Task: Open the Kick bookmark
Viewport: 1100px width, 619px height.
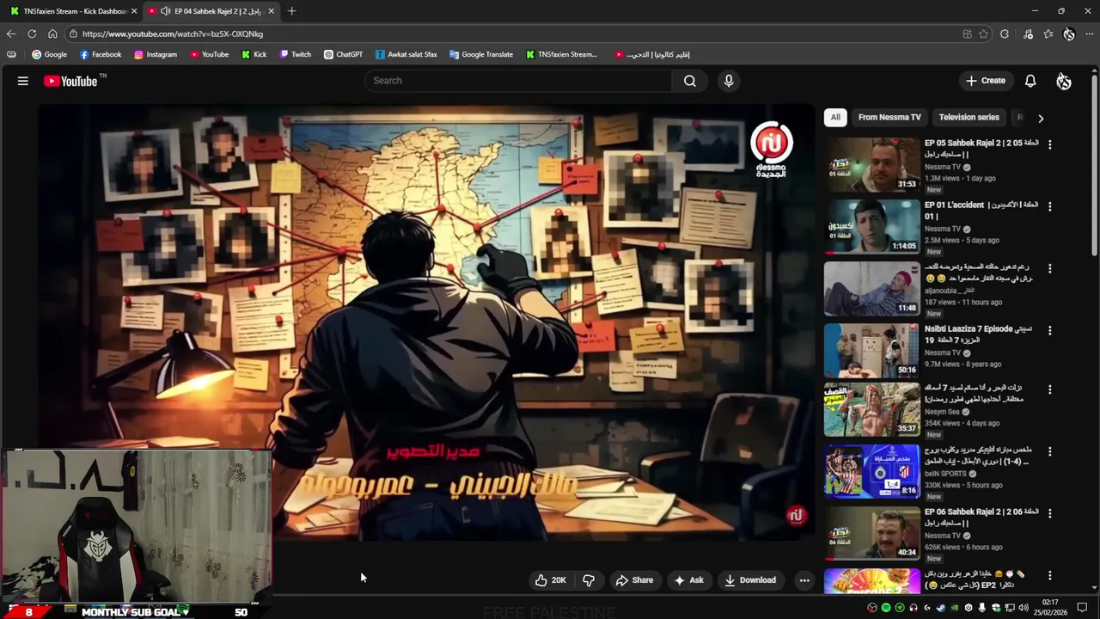Action: click(254, 54)
